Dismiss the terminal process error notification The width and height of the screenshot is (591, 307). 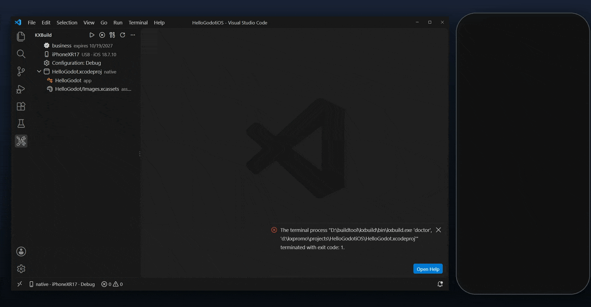coord(439,230)
